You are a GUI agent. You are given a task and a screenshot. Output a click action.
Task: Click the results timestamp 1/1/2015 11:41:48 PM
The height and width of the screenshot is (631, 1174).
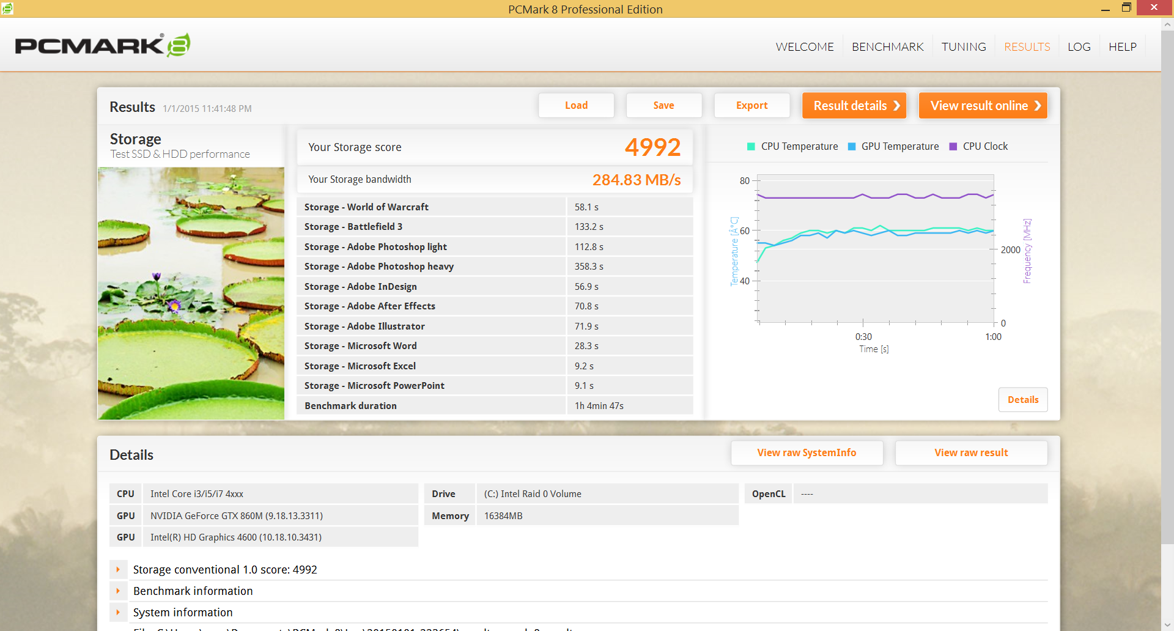[x=207, y=108]
